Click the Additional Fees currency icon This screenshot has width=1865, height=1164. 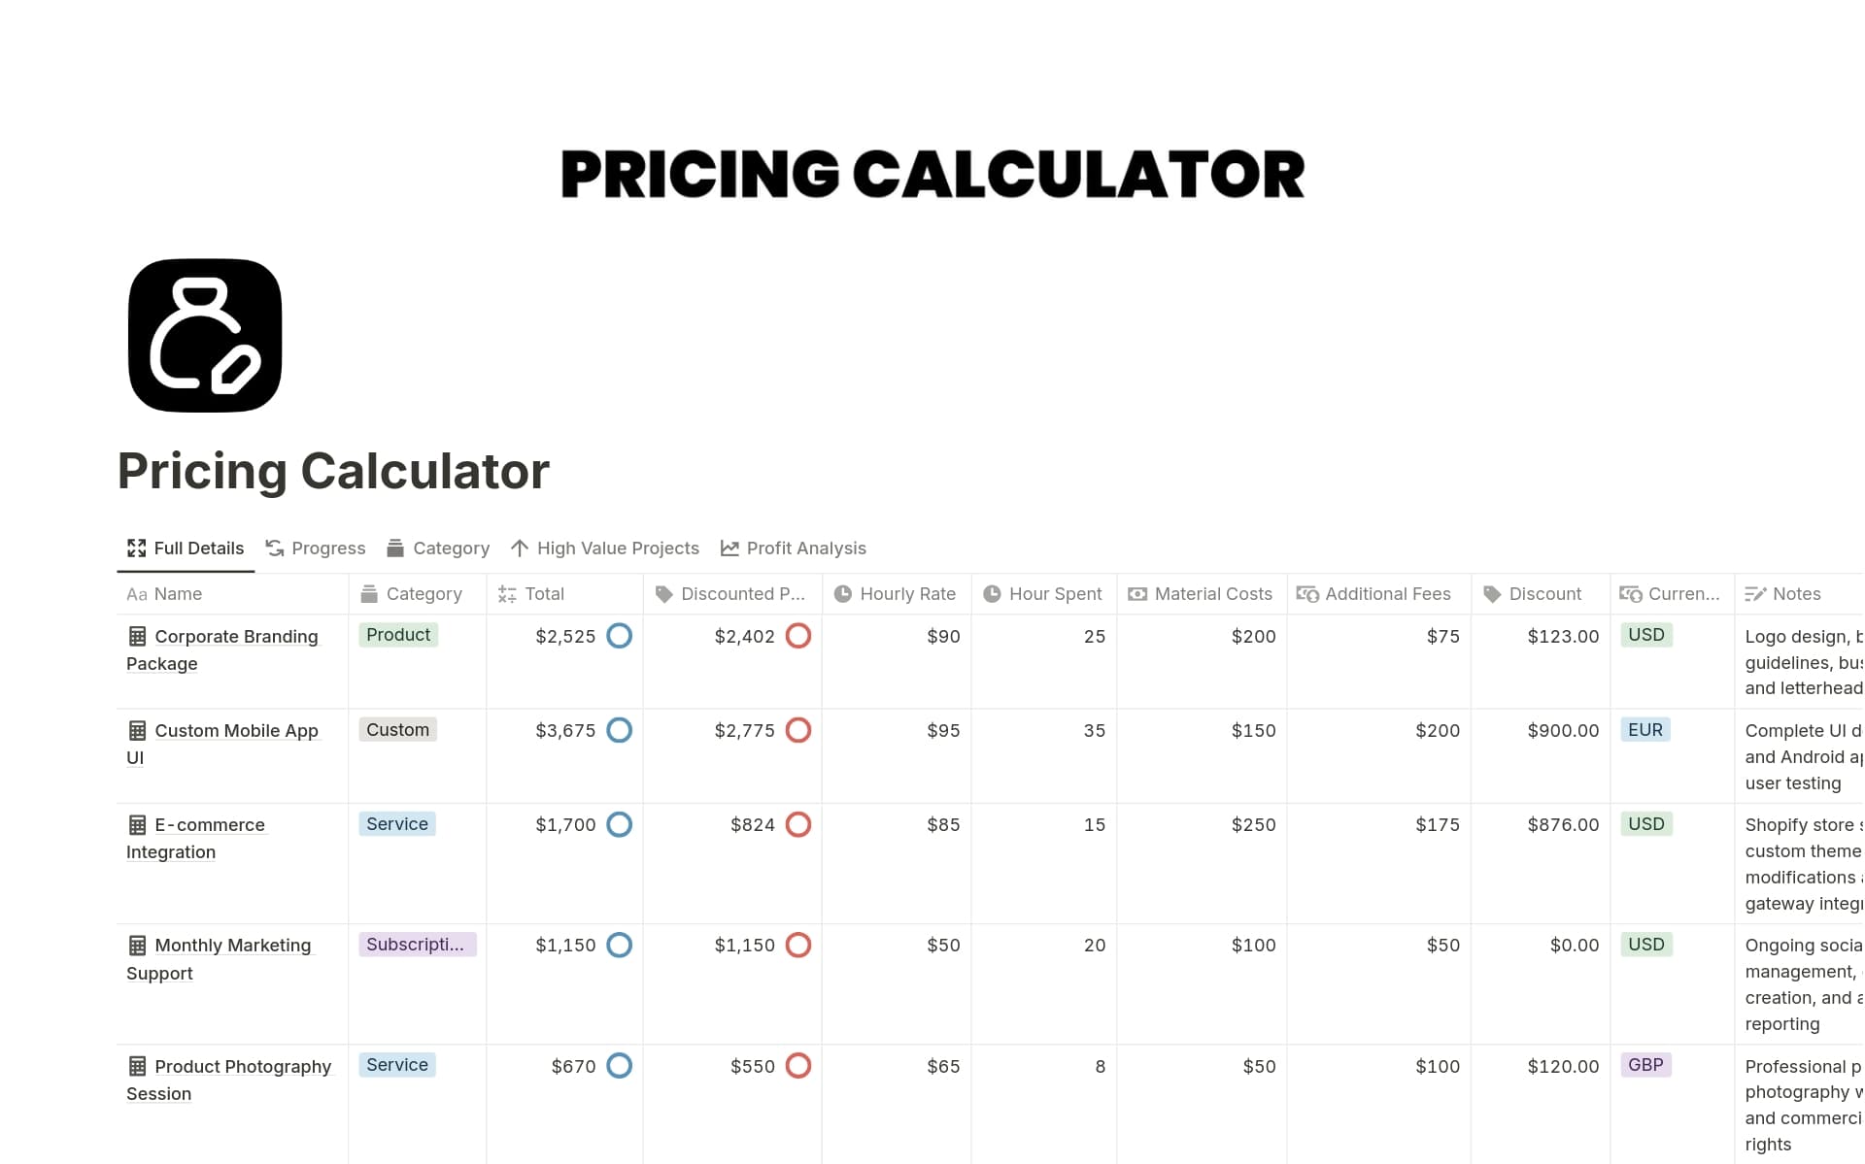coord(1306,593)
